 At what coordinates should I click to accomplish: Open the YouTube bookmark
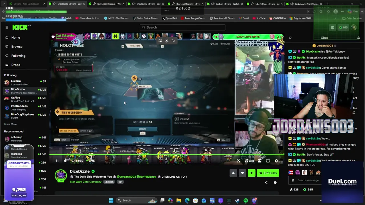pyautogui.click(x=258, y=18)
